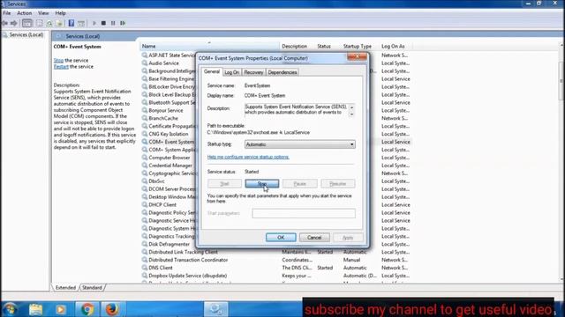Switch to the Recovery tab
Image resolution: width=565 pixels, height=317 pixels.
pyautogui.click(x=253, y=72)
